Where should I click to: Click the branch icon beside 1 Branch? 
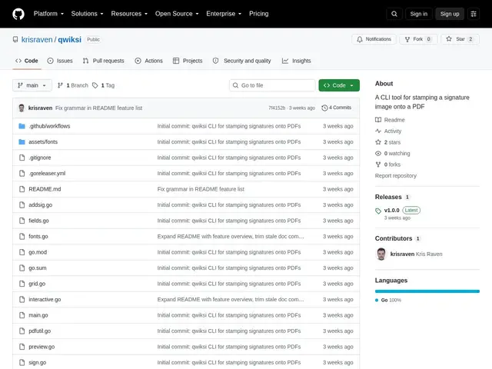click(60, 85)
